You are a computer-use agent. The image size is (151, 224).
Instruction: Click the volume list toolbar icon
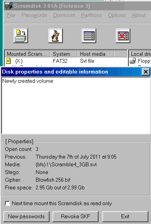click(89, 36)
